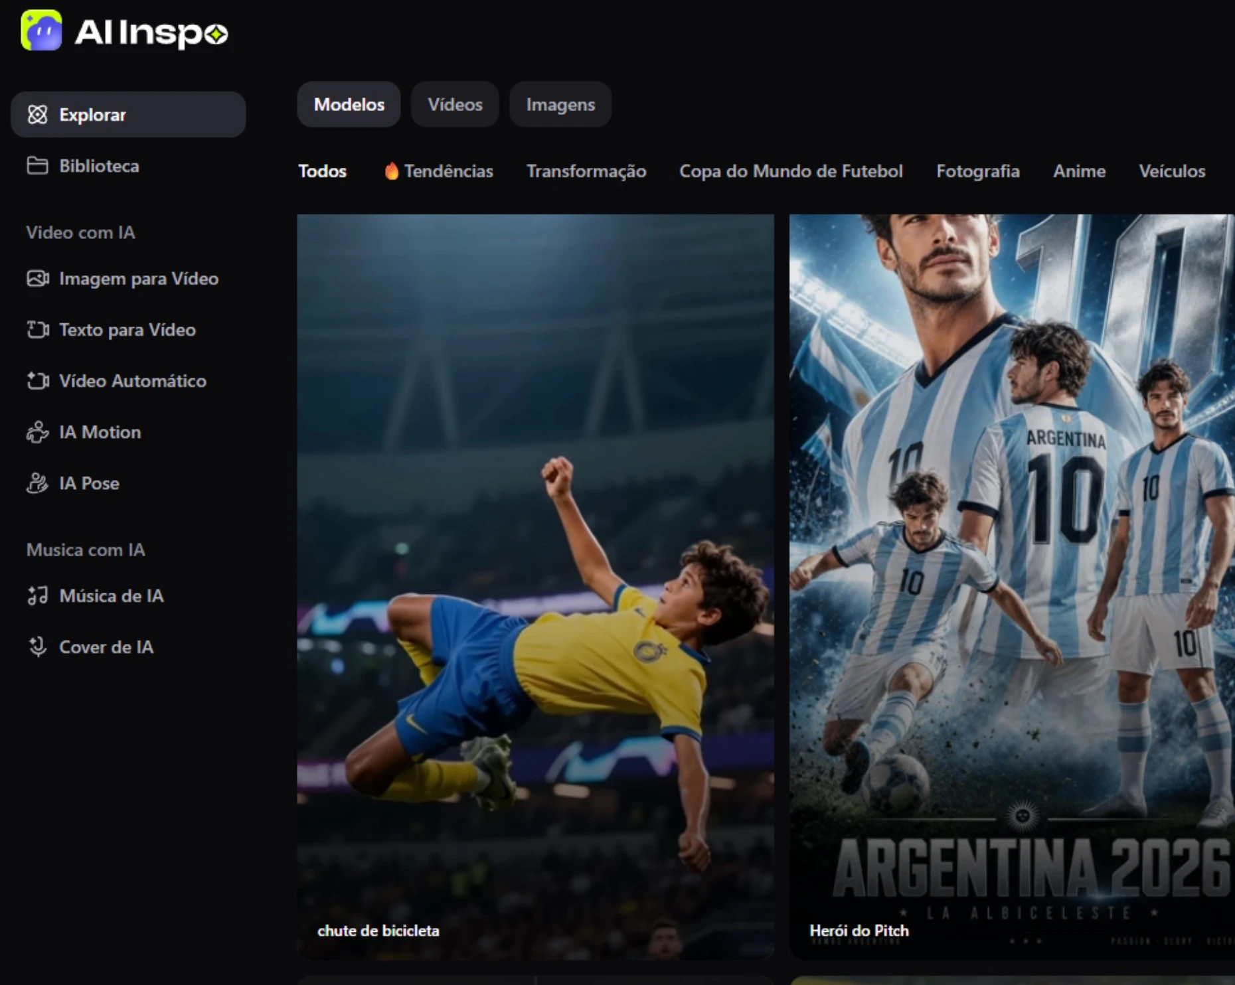Click the 'chute de bicicleta' caption
The width and height of the screenshot is (1235, 985).
click(378, 931)
